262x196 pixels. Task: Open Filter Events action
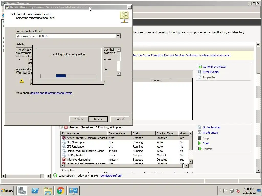tap(211, 72)
